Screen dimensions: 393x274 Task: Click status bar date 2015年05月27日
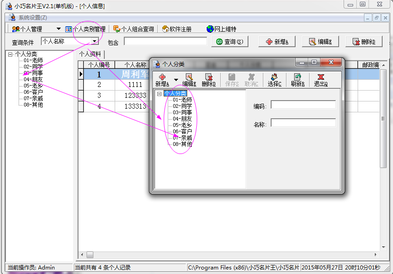pos(322,268)
